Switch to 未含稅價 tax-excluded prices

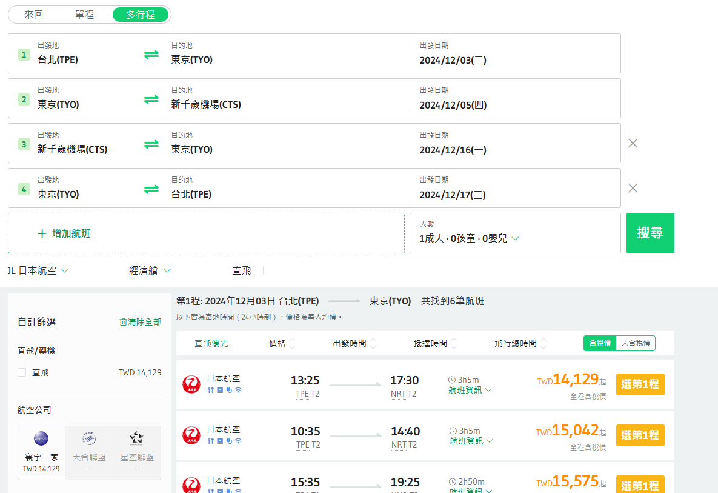click(636, 343)
